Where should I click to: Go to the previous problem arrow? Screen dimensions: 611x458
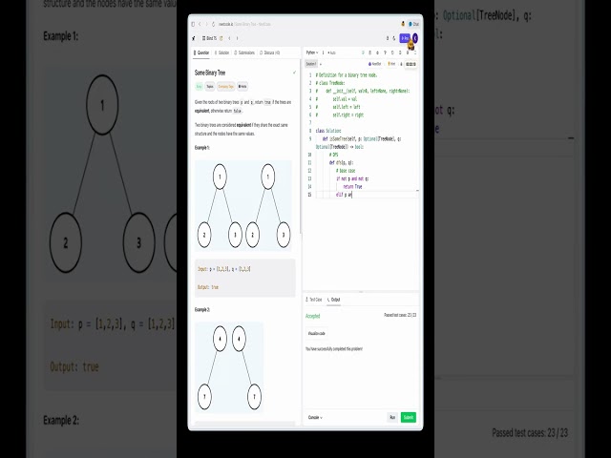229,38
